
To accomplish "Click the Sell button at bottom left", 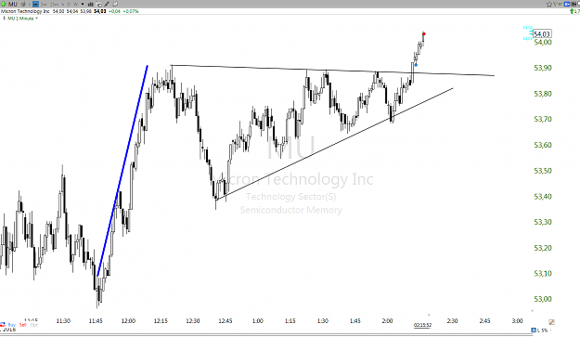I will click(22, 325).
